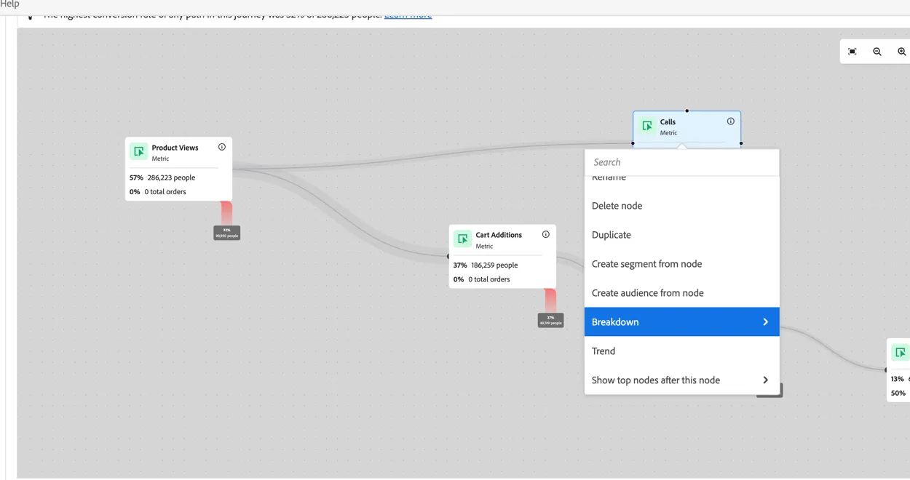Viewport: 910px width, 480px height.
Task: Click the Product Views fallout label 90,990 people
Action: (226, 233)
